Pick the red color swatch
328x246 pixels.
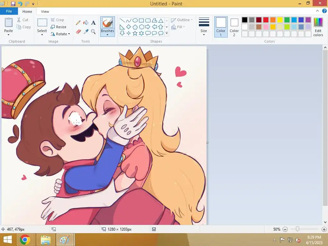[x=266, y=20]
